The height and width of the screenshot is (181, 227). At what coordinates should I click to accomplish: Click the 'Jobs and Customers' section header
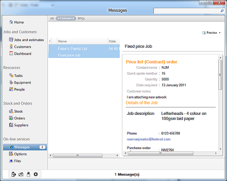click(x=20, y=32)
